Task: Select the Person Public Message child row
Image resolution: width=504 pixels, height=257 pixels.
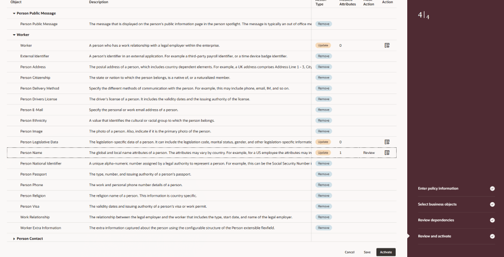Action: (202, 24)
